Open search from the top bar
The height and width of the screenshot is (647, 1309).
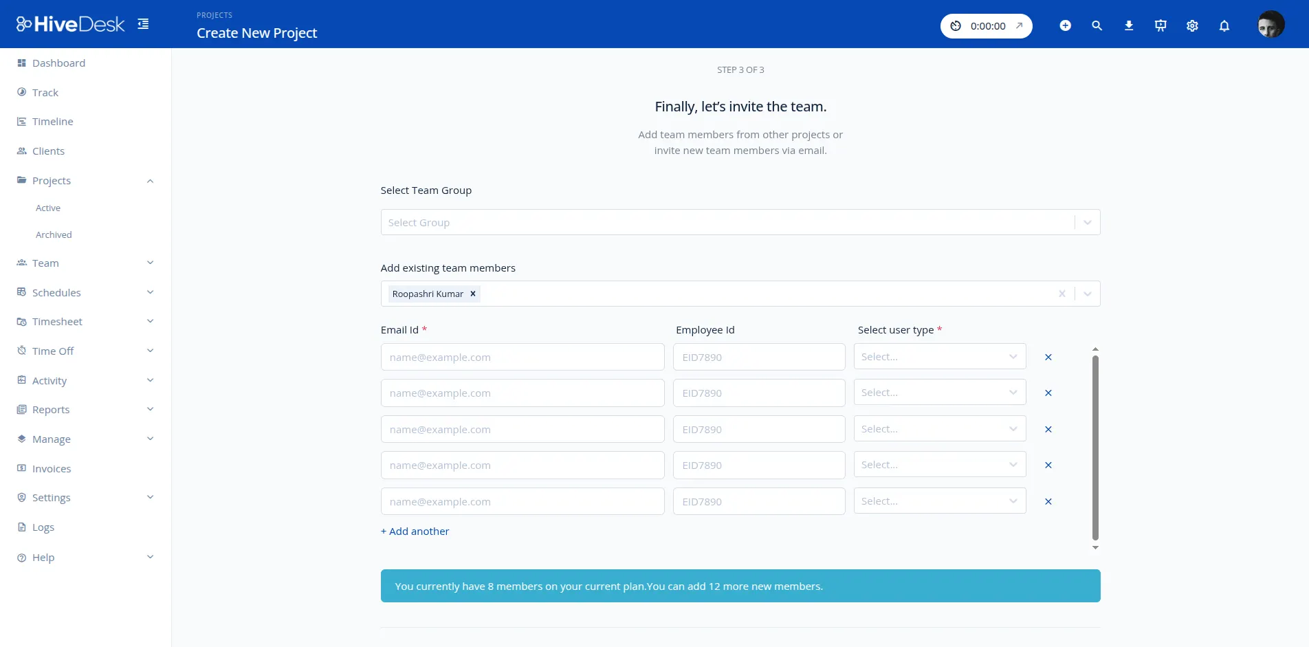point(1096,25)
